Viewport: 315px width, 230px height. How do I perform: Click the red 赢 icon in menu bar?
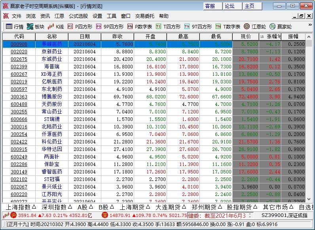(6, 16)
